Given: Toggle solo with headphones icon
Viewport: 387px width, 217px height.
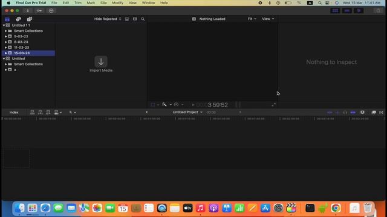Looking at the screenshot, I should point(345,113).
